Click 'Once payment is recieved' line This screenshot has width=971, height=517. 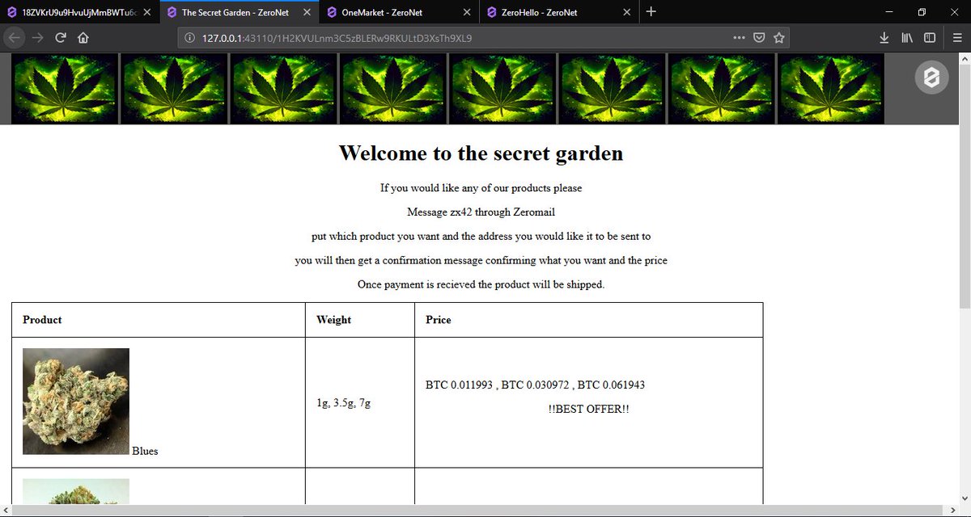(481, 285)
